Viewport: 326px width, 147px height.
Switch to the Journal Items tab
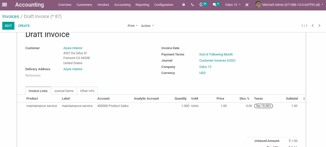coord(64,91)
